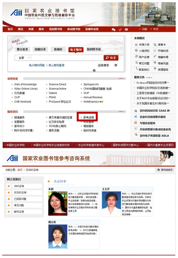The image size is (178, 258).
Task: Click the 图书馆首页 home icon button
Action: 164,170
